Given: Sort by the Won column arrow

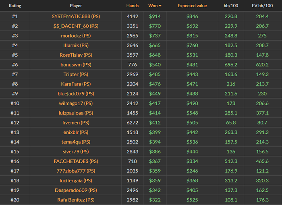Looking at the screenshot, I should (160, 6).
